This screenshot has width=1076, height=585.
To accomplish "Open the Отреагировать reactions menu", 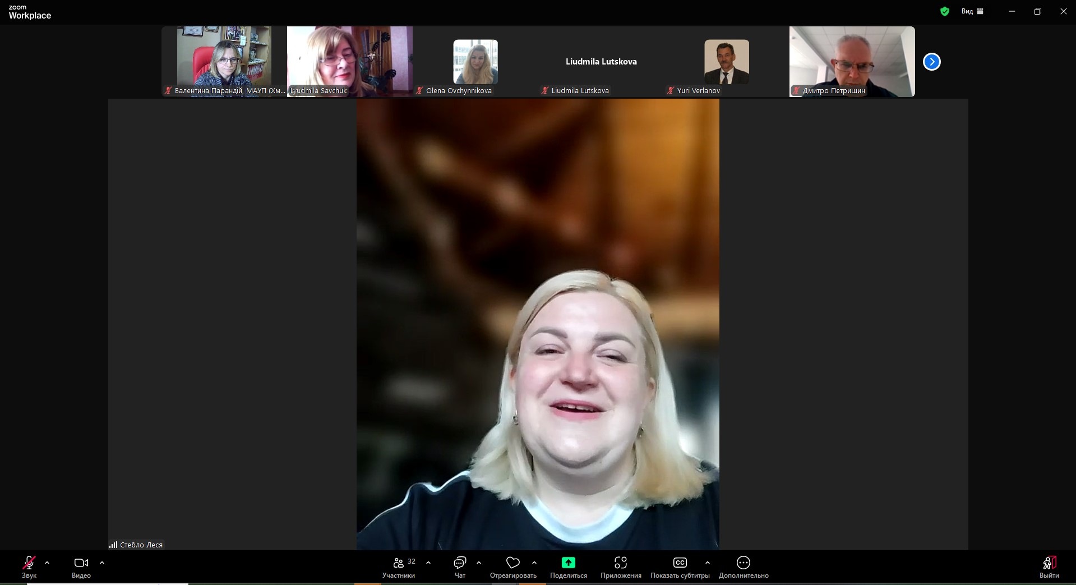I will coord(513,566).
